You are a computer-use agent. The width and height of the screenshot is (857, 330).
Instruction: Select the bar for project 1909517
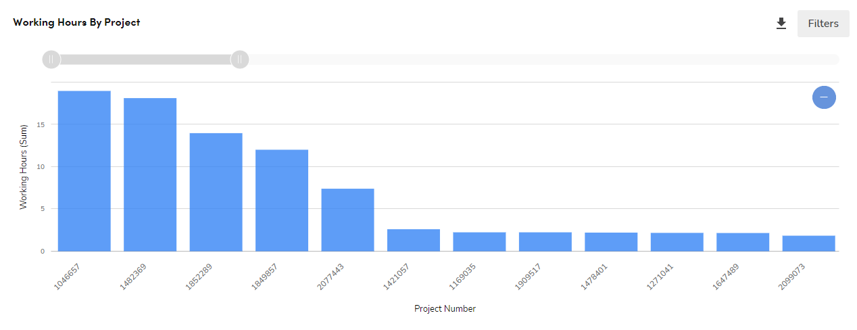click(x=545, y=241)
